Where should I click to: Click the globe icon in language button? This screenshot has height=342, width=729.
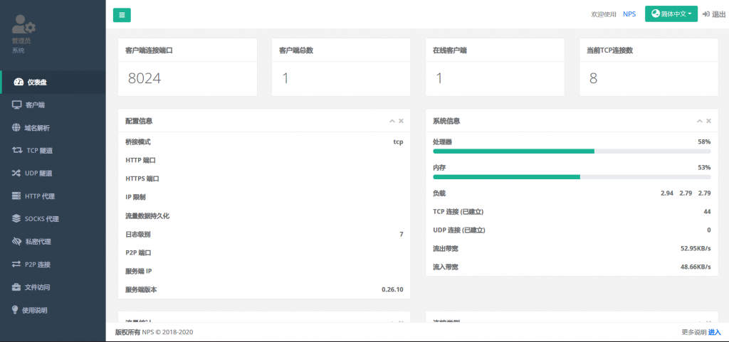(x=655, y=14)
